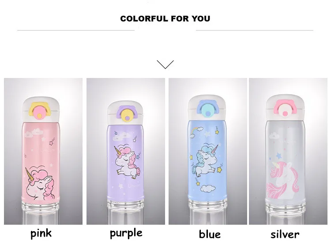Viewport: 331px width, 241px height.
Task: Select the purple unicorn bottle image
Action: pos(126,151)
